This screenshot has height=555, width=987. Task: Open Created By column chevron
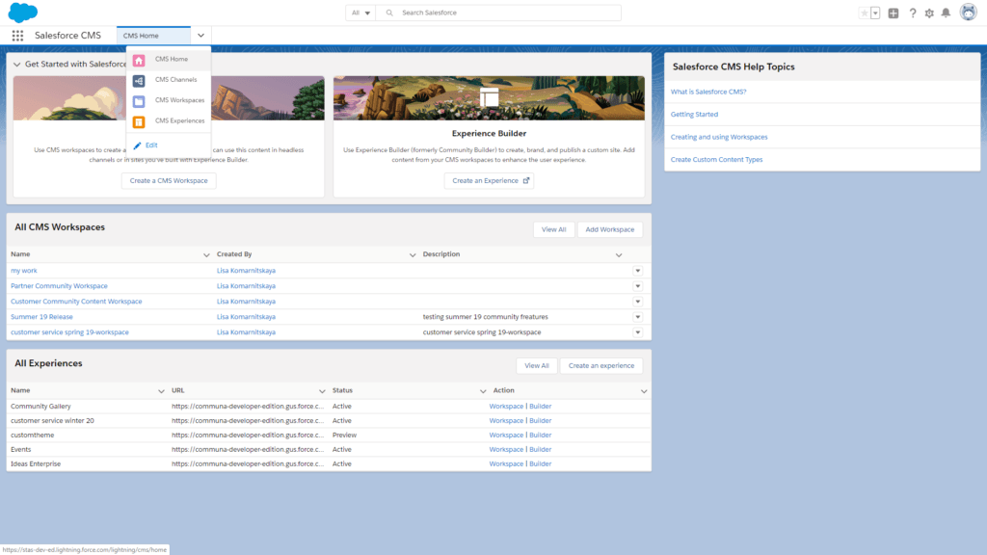pos(413,254)
